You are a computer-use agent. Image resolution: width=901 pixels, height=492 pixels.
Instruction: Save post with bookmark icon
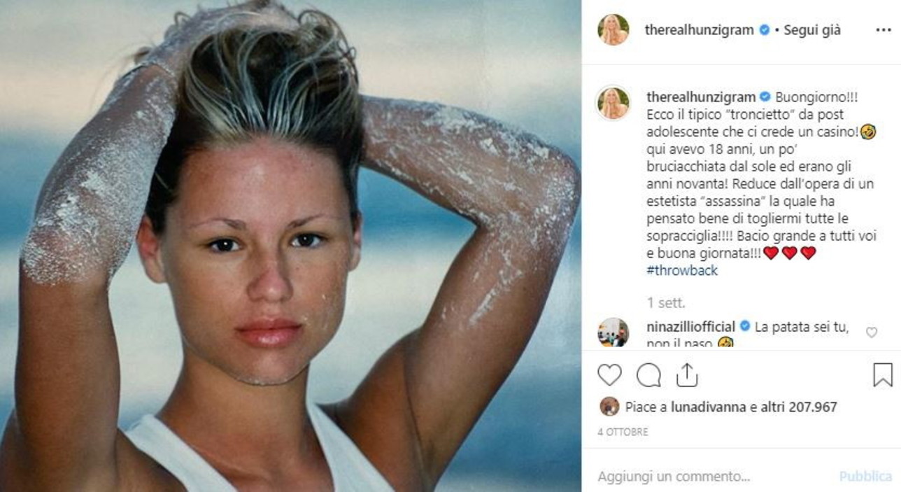click(x=883, y=374)
